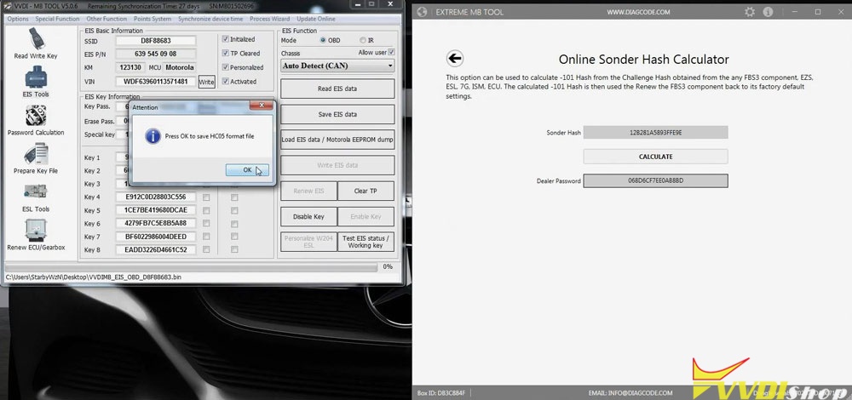Click the Key 6 value 4279FB7C5E8B5A88
This screenshot has height=400, width=852.
[155, 223]
